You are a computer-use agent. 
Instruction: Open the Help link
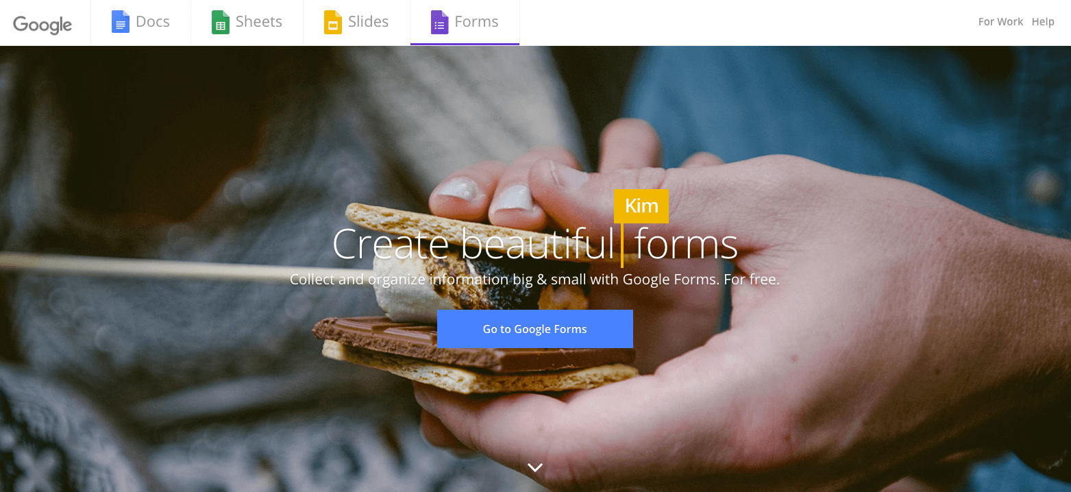1043,22
